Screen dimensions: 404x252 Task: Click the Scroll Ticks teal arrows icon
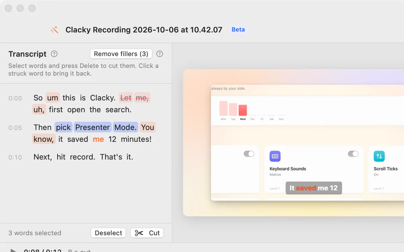pyautogui.click(x=379, y=156)
